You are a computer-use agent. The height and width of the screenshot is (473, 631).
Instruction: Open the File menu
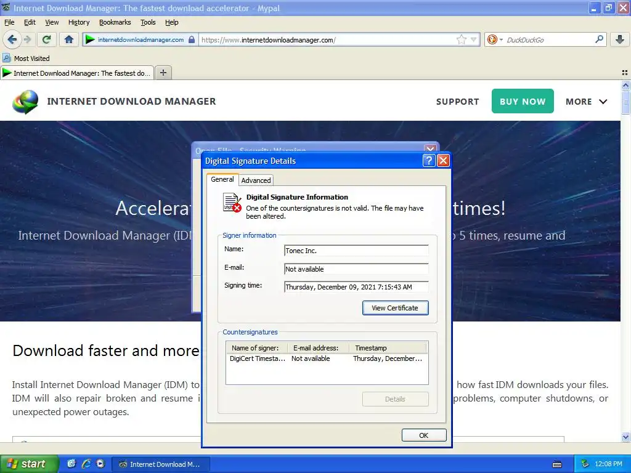click(x=9, y=22)
